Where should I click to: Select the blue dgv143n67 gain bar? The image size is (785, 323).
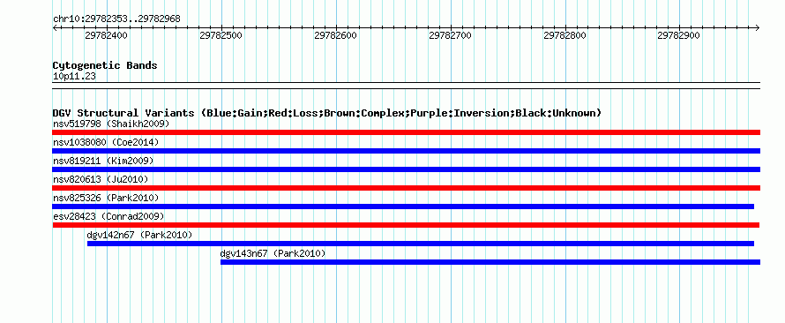490,262
